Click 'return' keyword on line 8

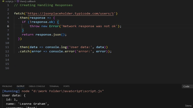click(x=27, y=35)
